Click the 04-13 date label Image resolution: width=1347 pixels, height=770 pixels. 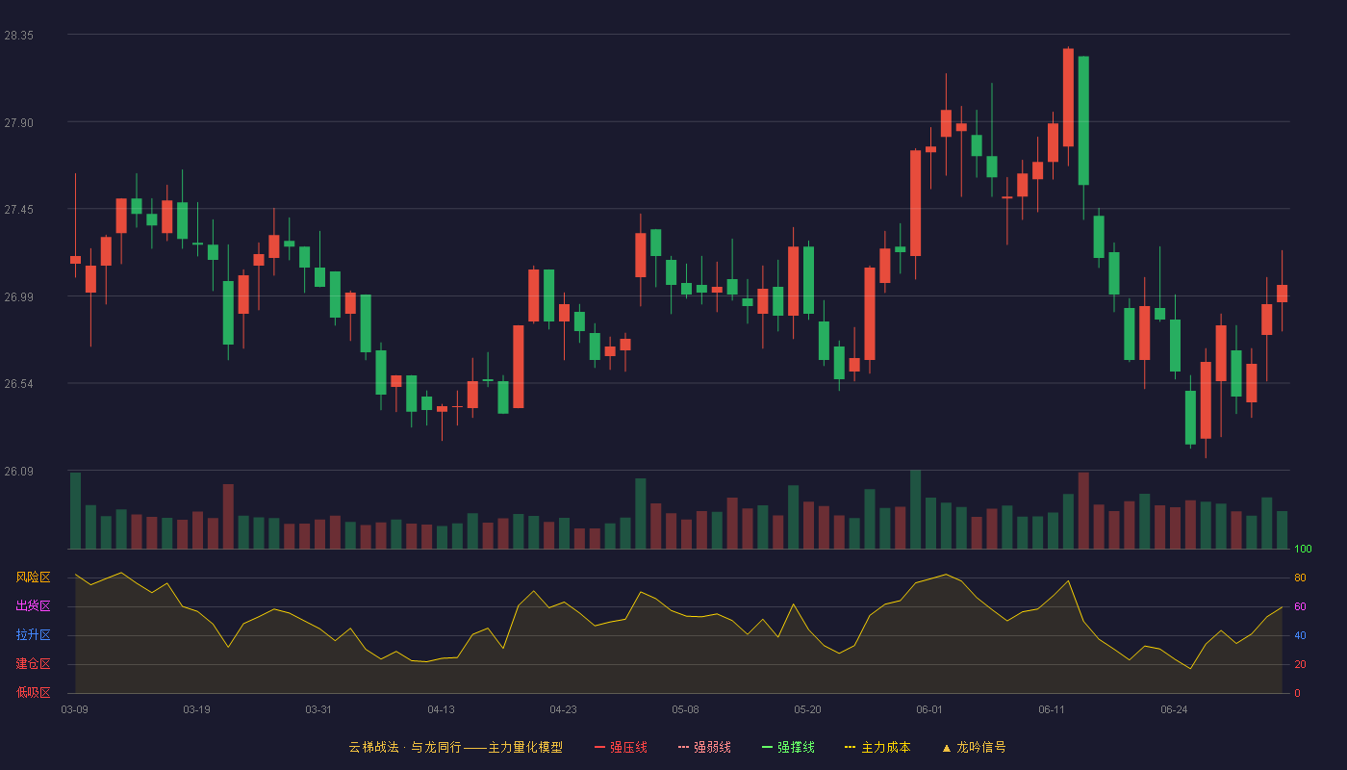pos(441,709)
